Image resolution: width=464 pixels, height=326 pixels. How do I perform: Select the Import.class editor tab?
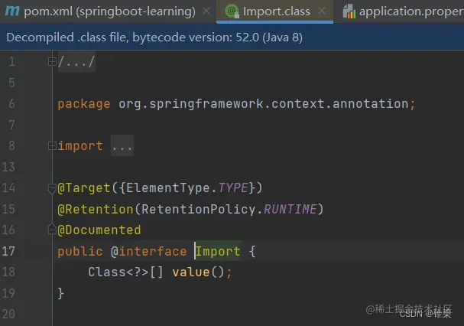click(276, 11)
